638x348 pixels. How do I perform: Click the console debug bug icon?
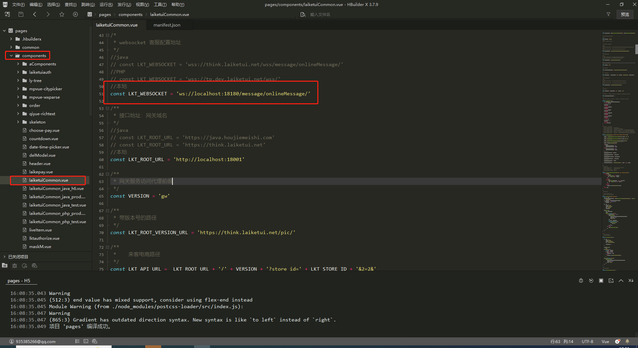click(581, 281)
